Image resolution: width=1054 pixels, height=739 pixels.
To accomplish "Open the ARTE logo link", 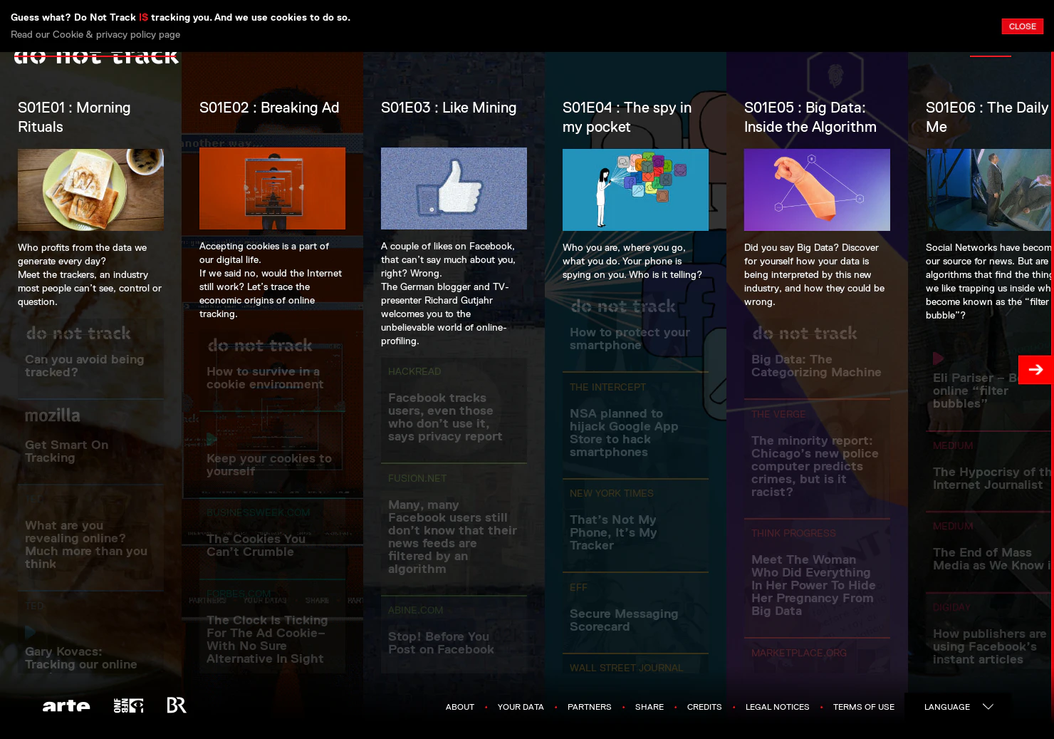I will pos(66,706).
